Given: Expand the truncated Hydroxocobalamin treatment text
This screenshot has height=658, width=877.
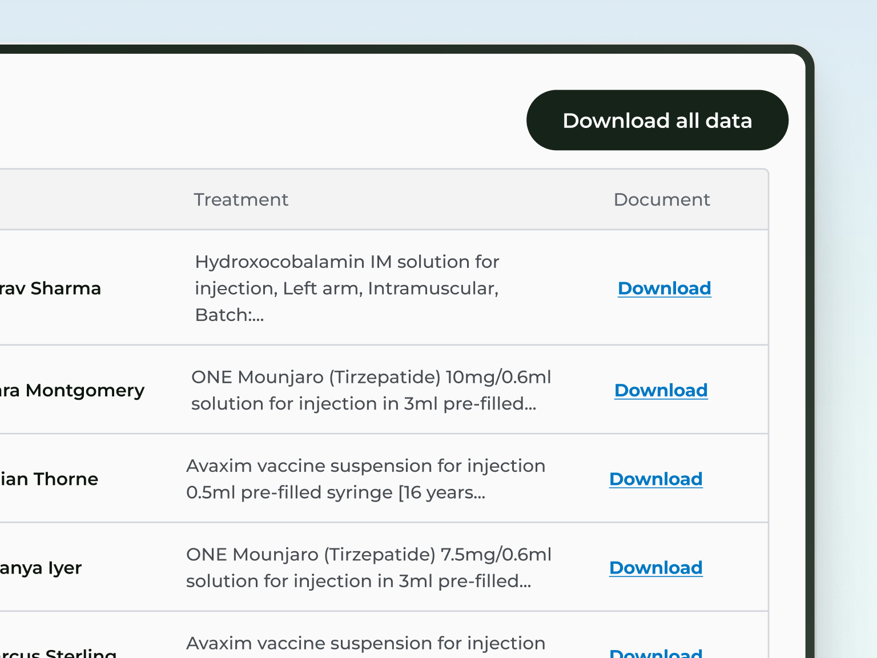Looking at the screenshot, I should click(x=347, y=288).
